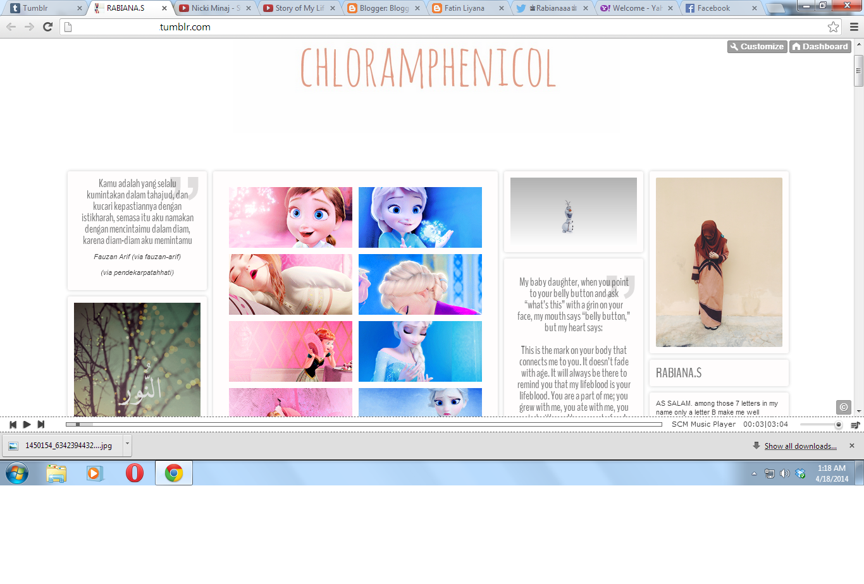This screenshot has height=584, width=864.
Task: Play the music in SCM Music Player
Action: 27,425
